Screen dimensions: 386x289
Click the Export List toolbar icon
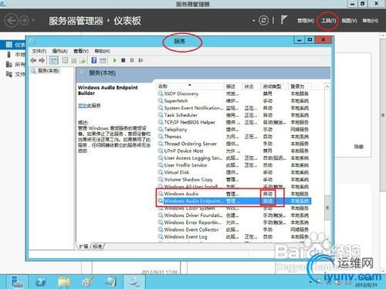(x=83, y=60)
